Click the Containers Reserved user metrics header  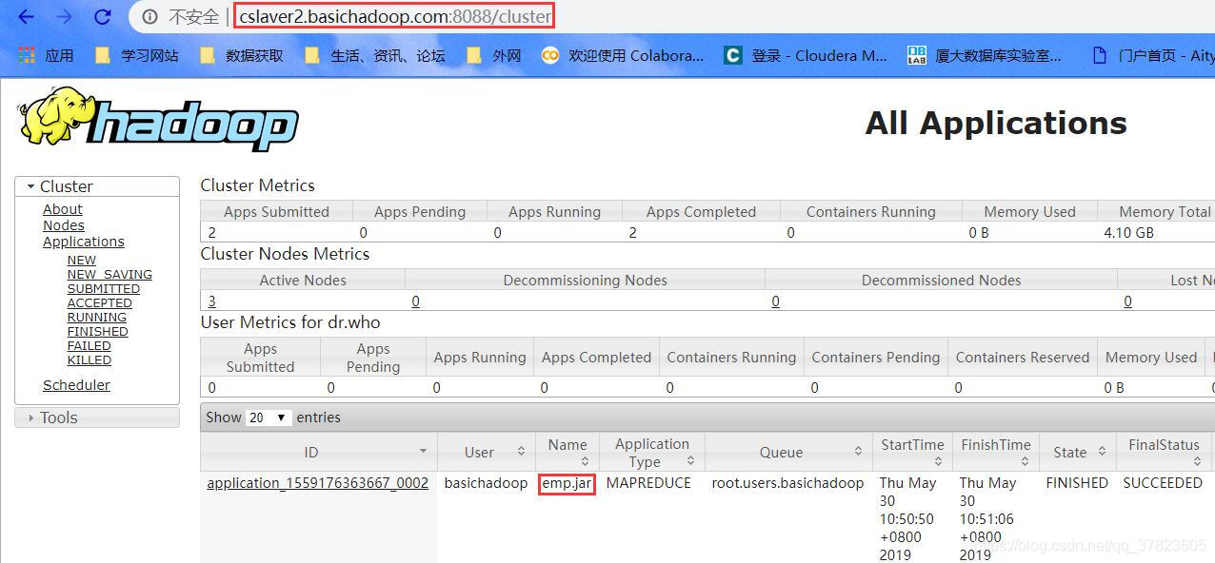1023,358
